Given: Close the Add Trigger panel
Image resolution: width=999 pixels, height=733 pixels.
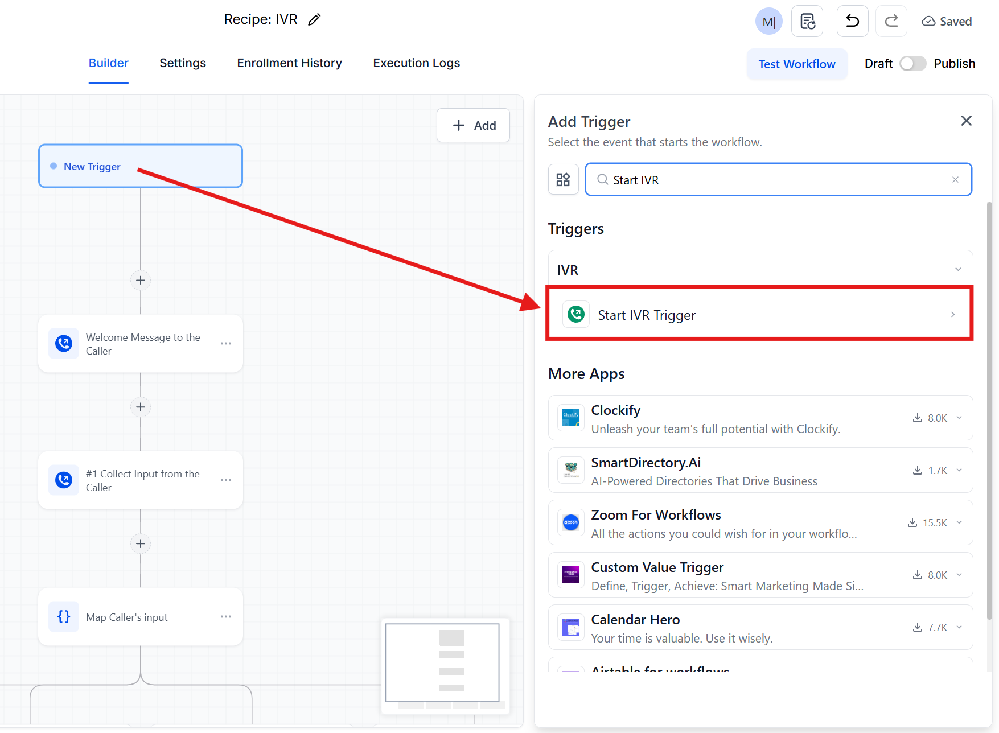Looking at the screenshot, I should [x=966, y=121].
